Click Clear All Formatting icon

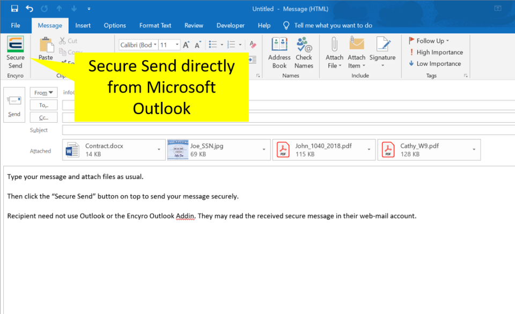252,44
